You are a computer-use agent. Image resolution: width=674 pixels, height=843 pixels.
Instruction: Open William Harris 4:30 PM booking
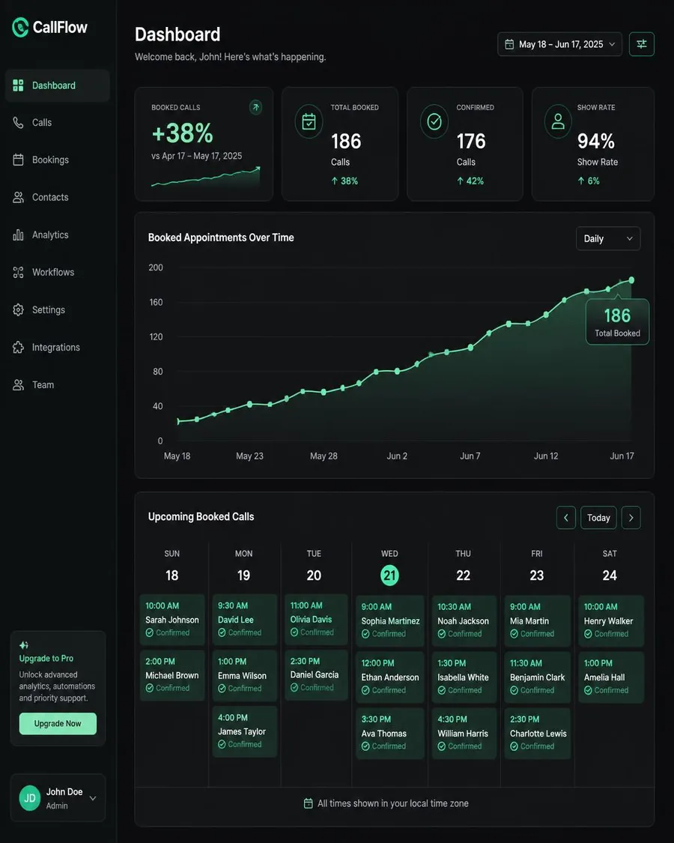click(464, 733)
